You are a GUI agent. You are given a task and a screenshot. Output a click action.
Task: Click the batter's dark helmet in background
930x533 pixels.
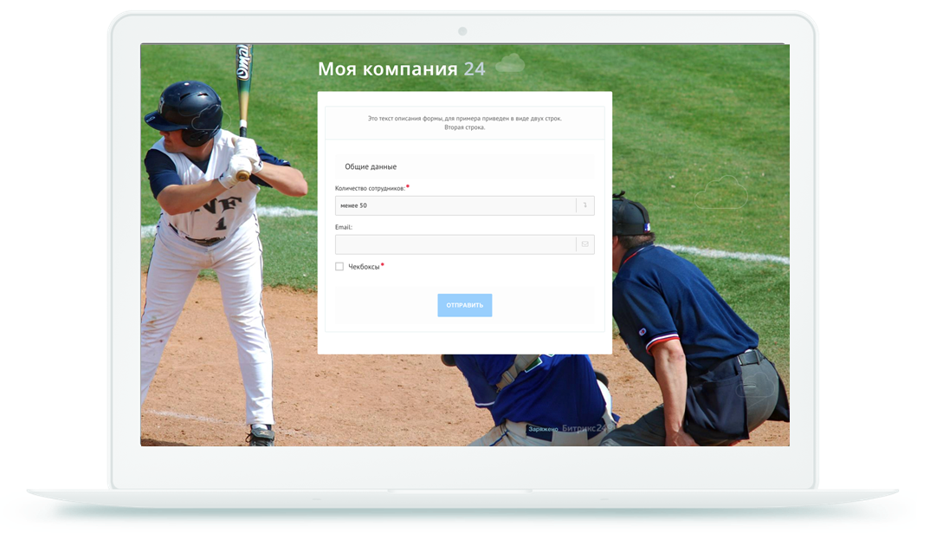pos(186,109)
